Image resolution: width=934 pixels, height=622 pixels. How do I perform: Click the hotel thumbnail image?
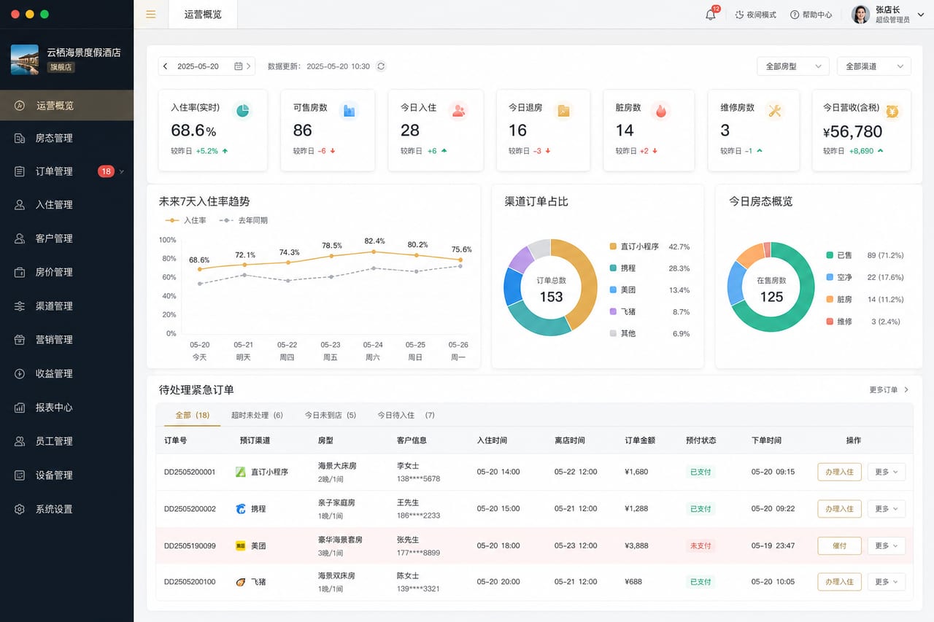coord(25,59)
